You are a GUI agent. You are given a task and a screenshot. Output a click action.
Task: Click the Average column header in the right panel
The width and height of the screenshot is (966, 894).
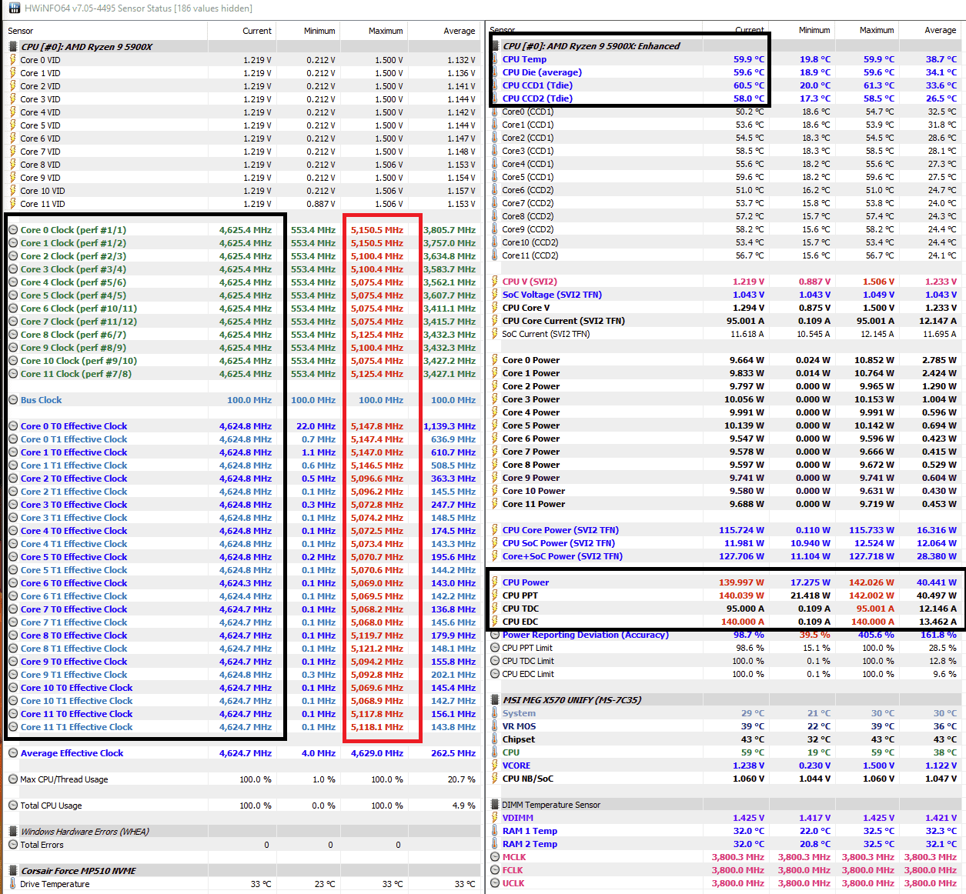[x=931, y=30]
